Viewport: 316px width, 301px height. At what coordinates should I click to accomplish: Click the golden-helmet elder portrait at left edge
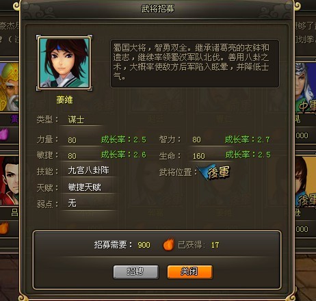(9, 87)
